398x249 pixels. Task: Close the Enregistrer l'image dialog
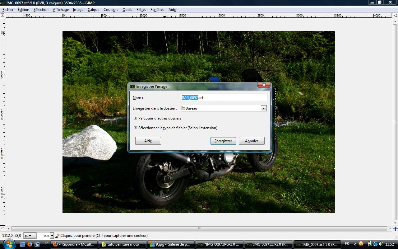tap(264, 85)
